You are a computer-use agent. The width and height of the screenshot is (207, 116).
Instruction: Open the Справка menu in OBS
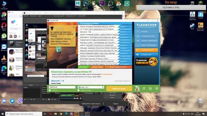[82, 16]
